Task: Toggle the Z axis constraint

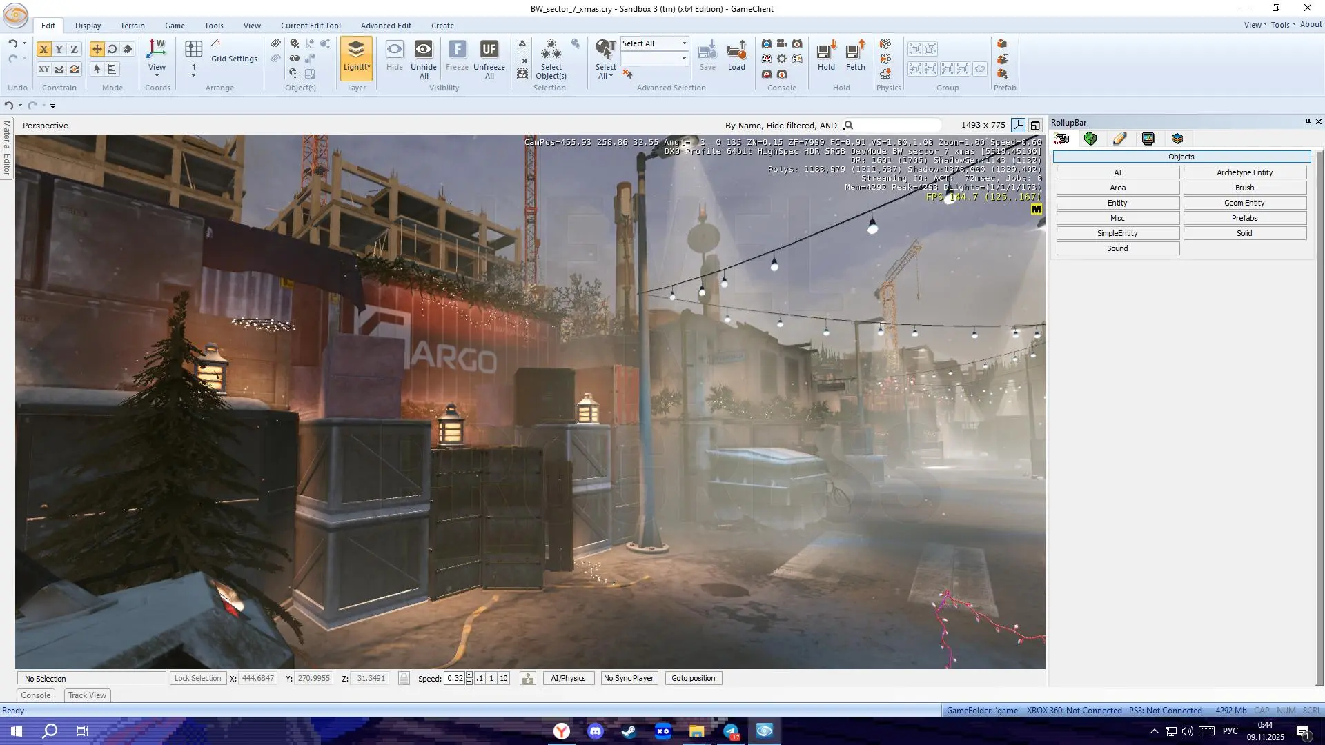Action: pyautogui.click(x=74, y=49)
